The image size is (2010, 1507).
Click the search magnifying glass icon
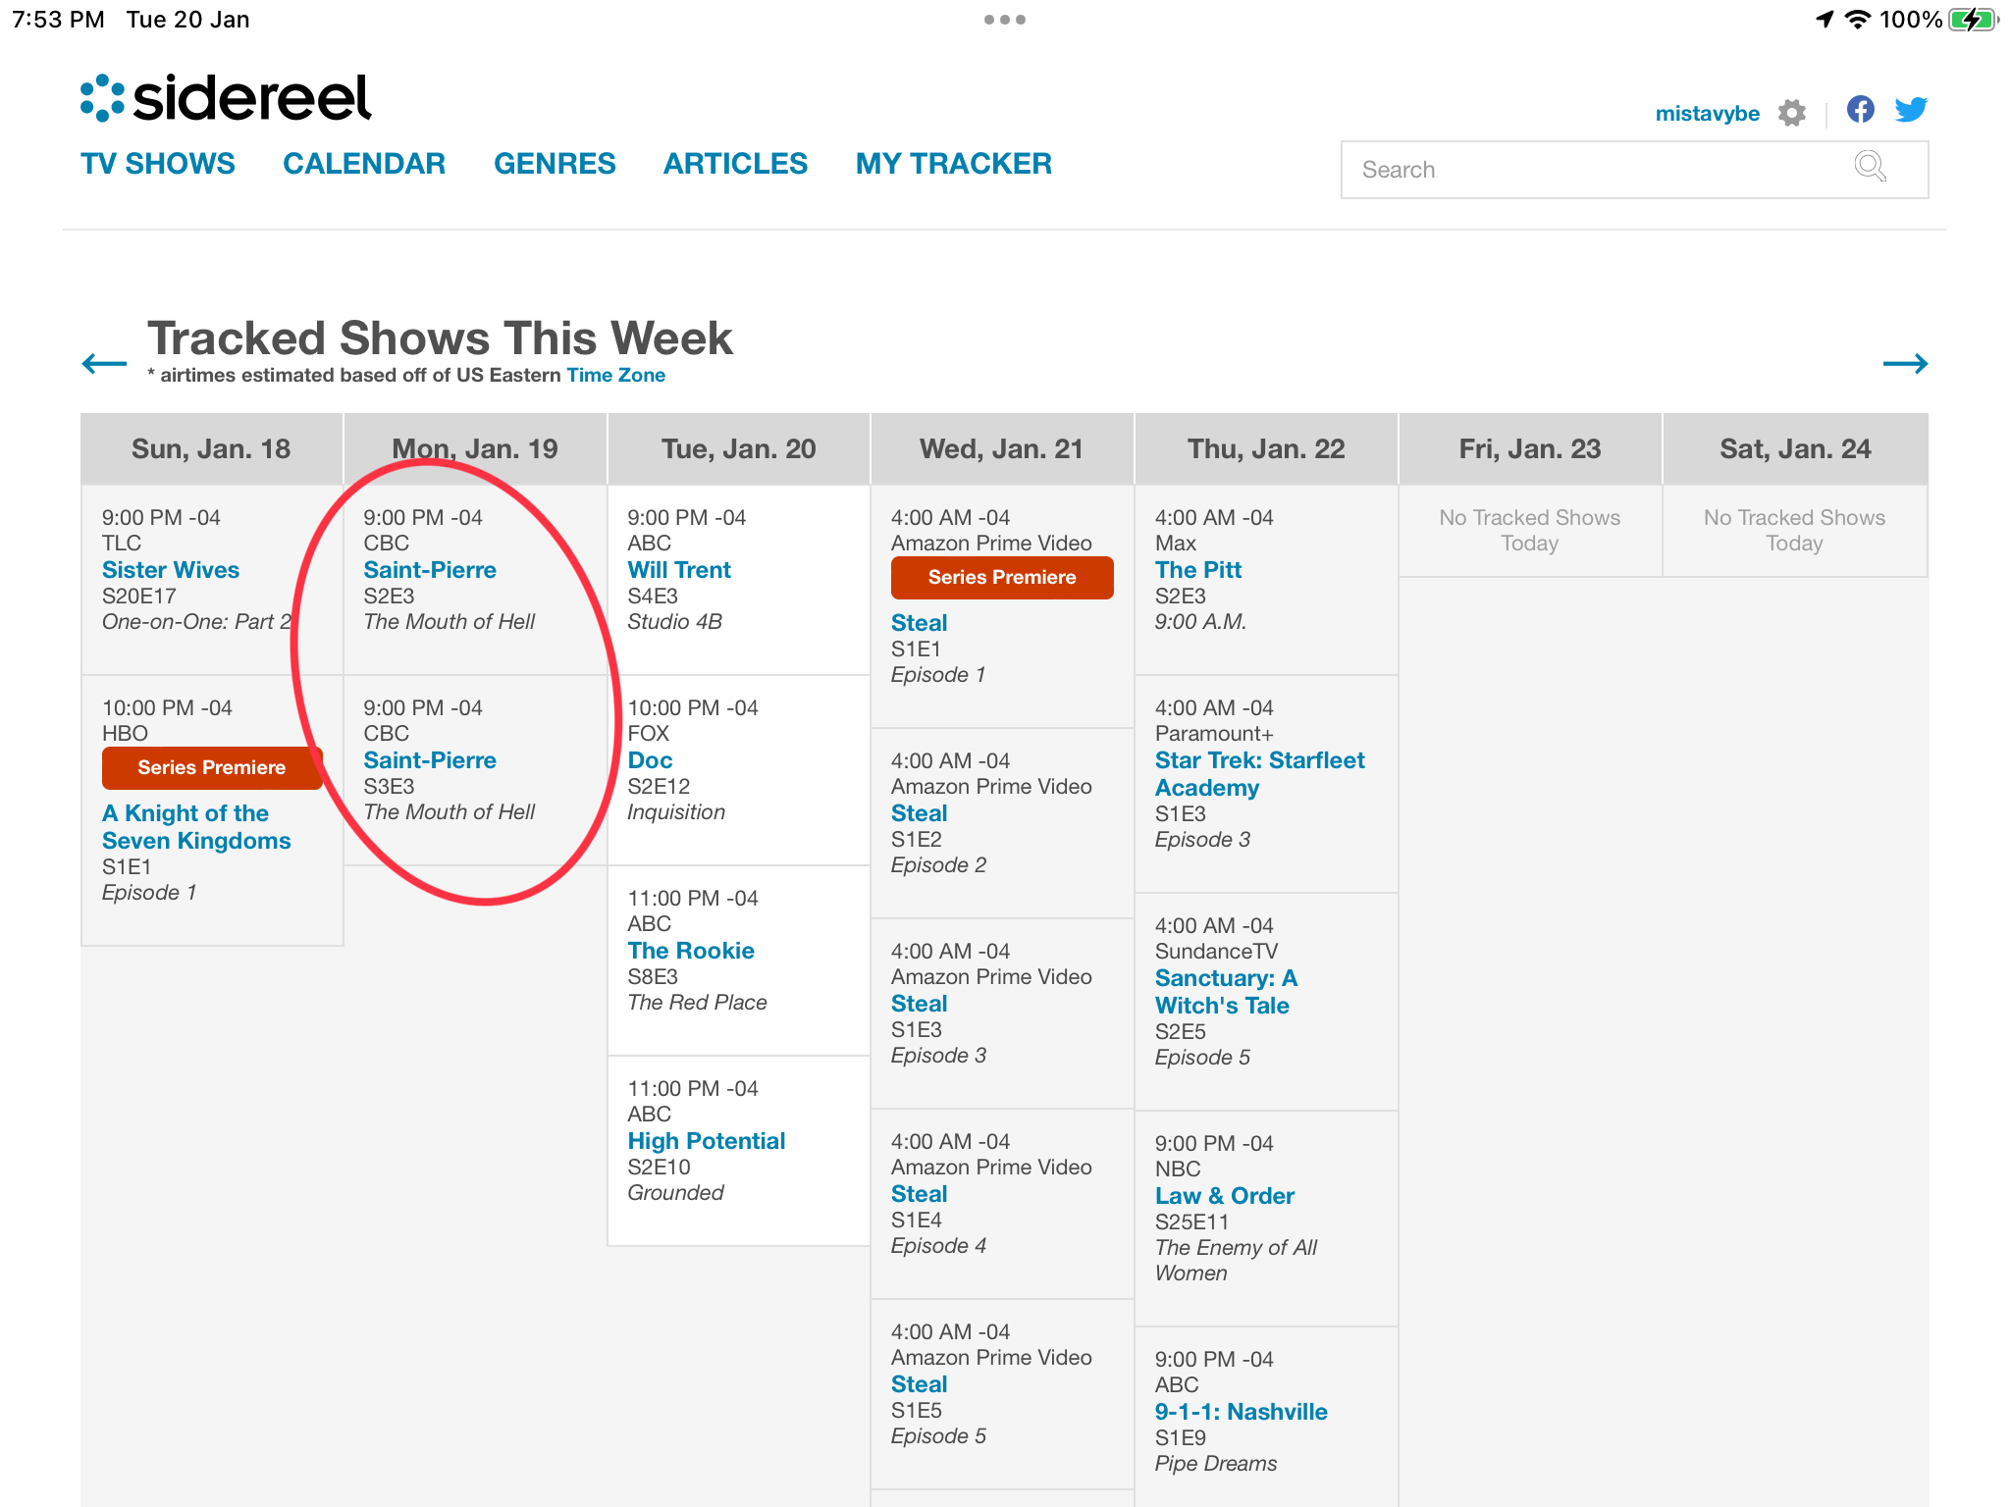point(1870,167)
